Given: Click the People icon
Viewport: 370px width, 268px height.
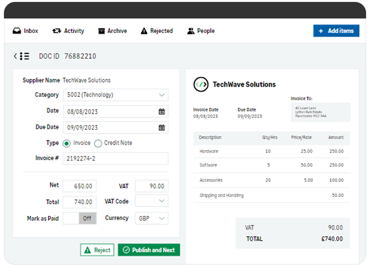Looking at the screenshot, I should 190,31.
